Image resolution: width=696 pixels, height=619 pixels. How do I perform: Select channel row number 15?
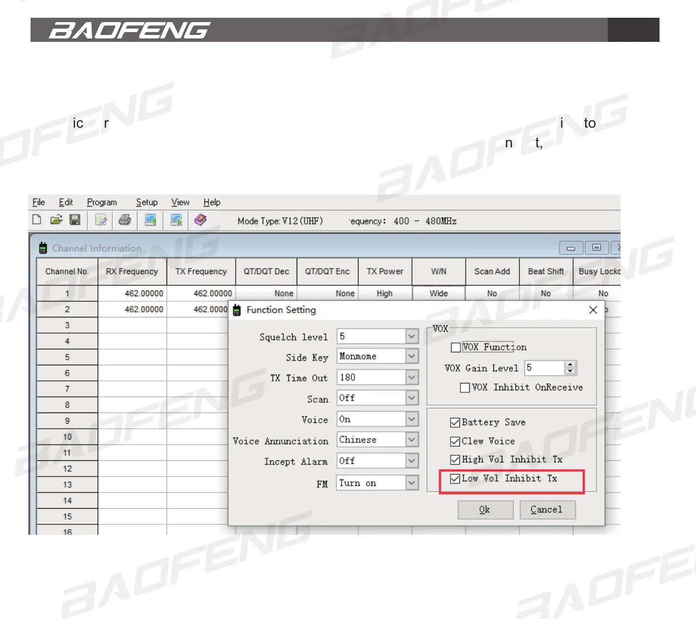pyautogui.click(x=67, y=516)
